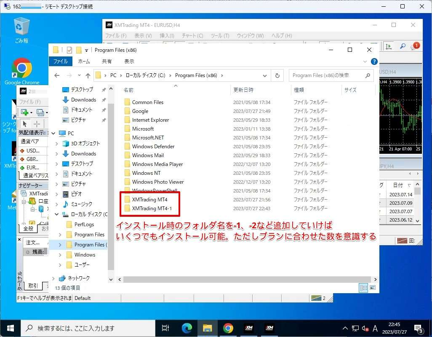Open Google Chrome desktop shortcut
Viewport: 432px width, 337px height.
point(22,71)
